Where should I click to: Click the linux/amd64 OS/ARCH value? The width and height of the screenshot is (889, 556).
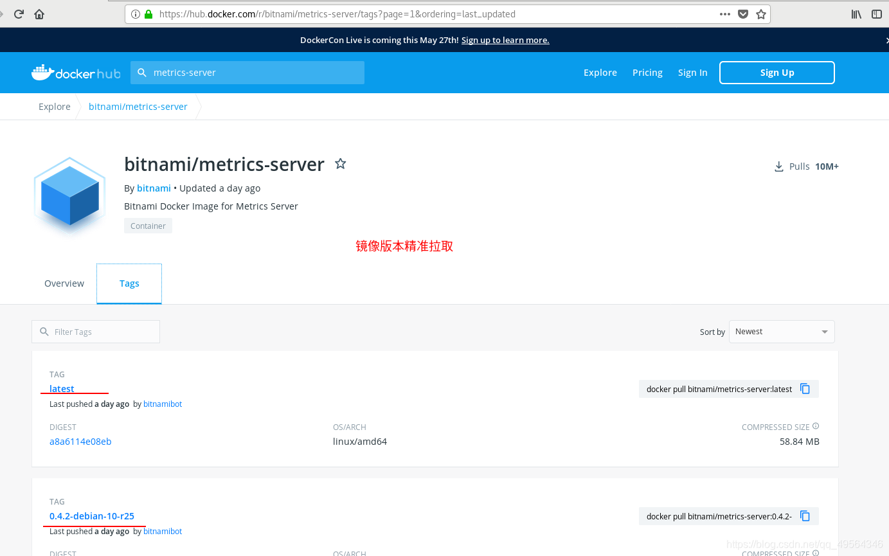coord(360,442)
